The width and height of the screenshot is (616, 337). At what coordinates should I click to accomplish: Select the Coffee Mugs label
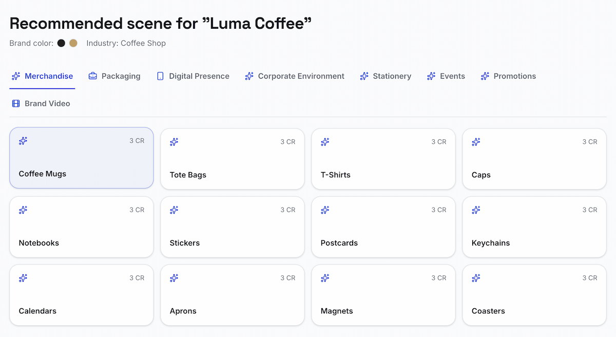[x=43, y=174]
